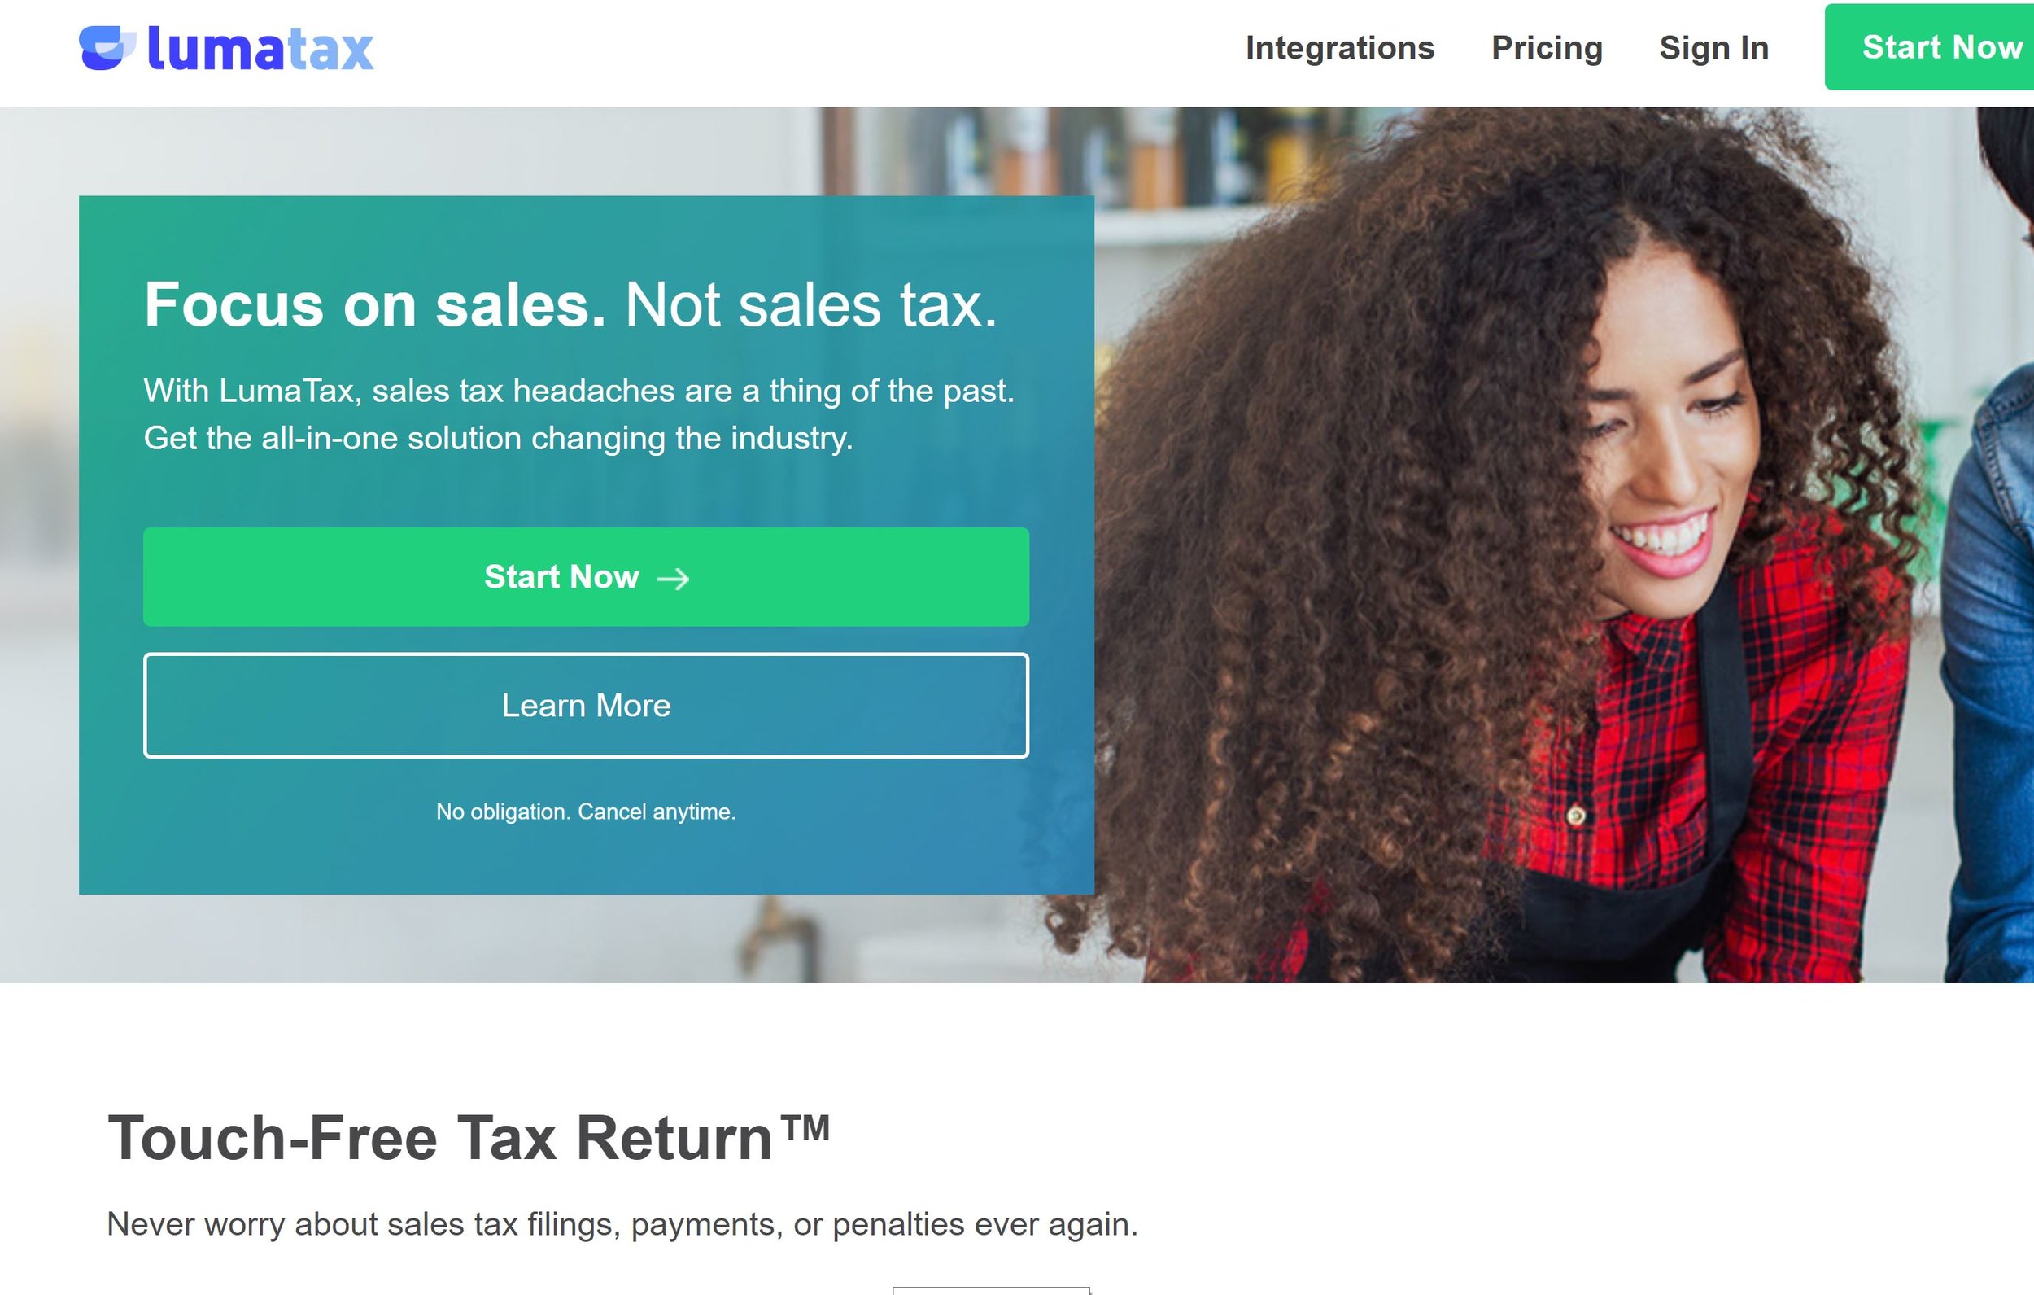This screenshot has width=2034, height=1295.
Task: Click the header Start Now button
Action: [x=1929, y=46]
